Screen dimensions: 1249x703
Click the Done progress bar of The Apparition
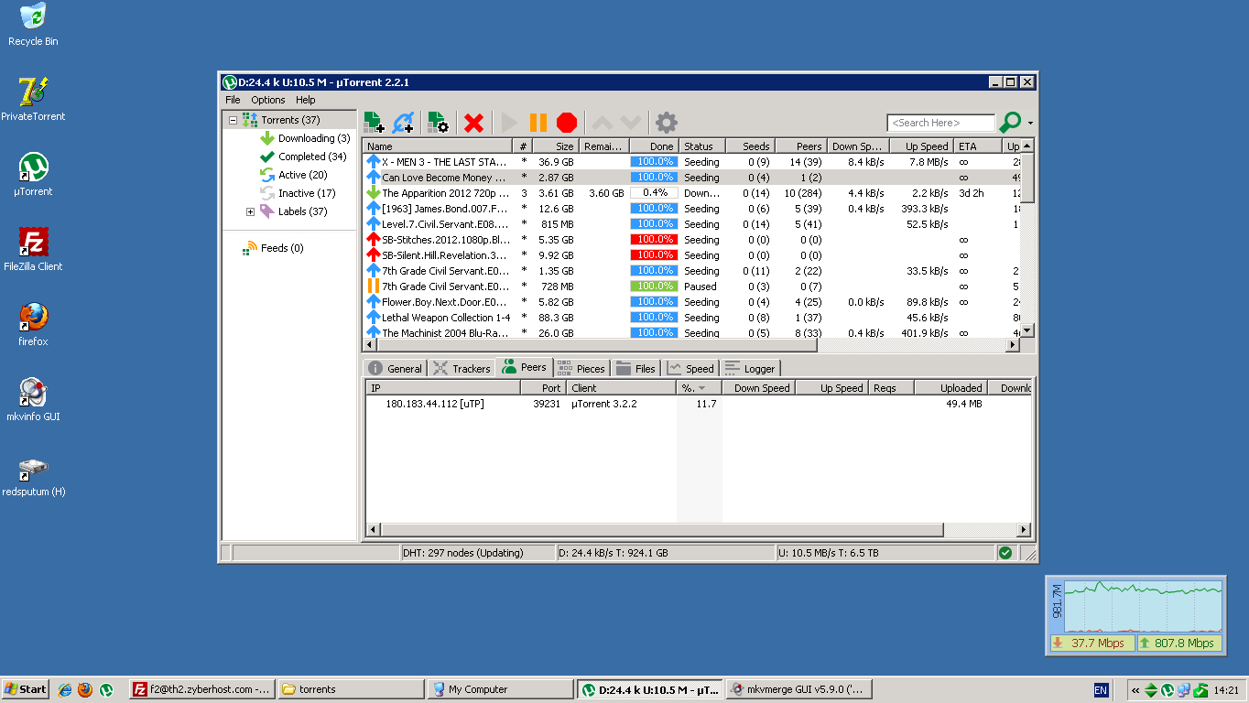click(x=654, y=193)
